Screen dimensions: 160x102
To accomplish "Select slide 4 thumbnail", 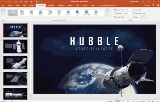I will (x=15, y=79).
